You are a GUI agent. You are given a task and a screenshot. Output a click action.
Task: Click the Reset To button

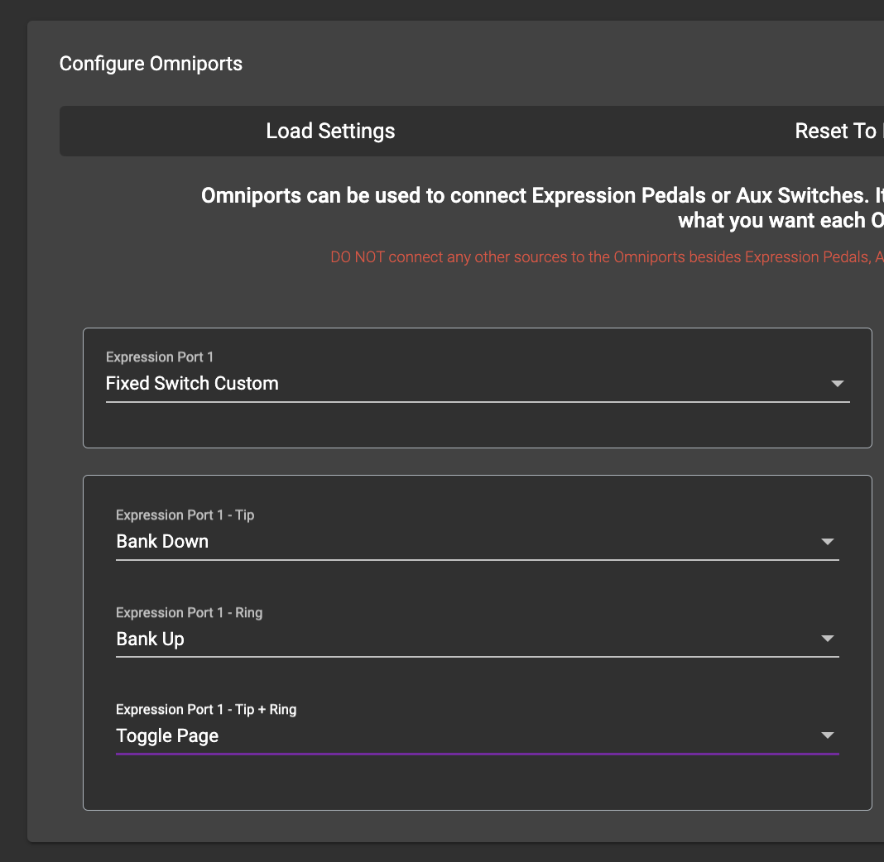pyautogui.click(x=836, y=131)
